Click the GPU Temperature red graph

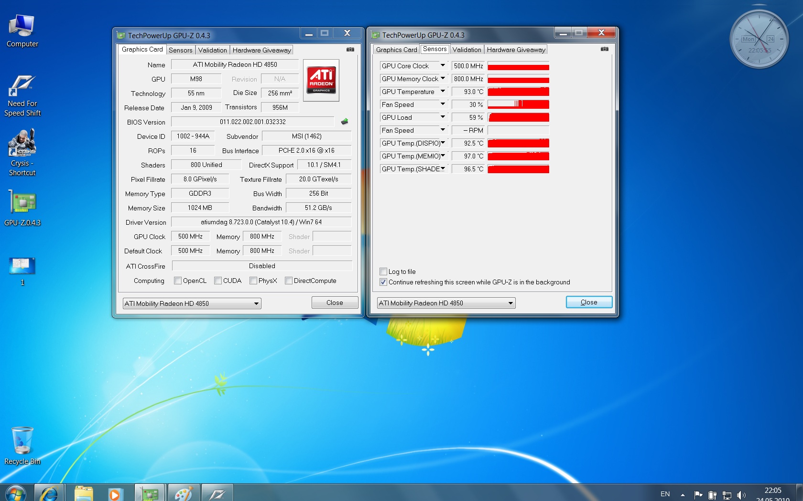pyautogui.click(x=518, y=92)
